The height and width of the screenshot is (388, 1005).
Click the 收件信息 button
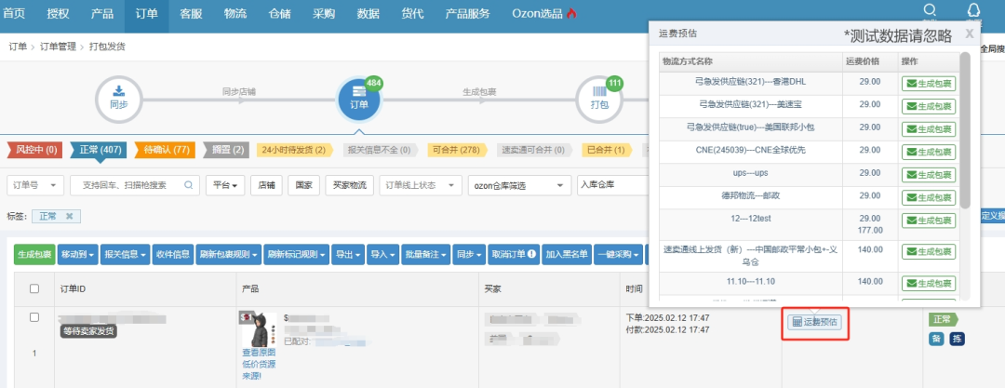point(172,254)
